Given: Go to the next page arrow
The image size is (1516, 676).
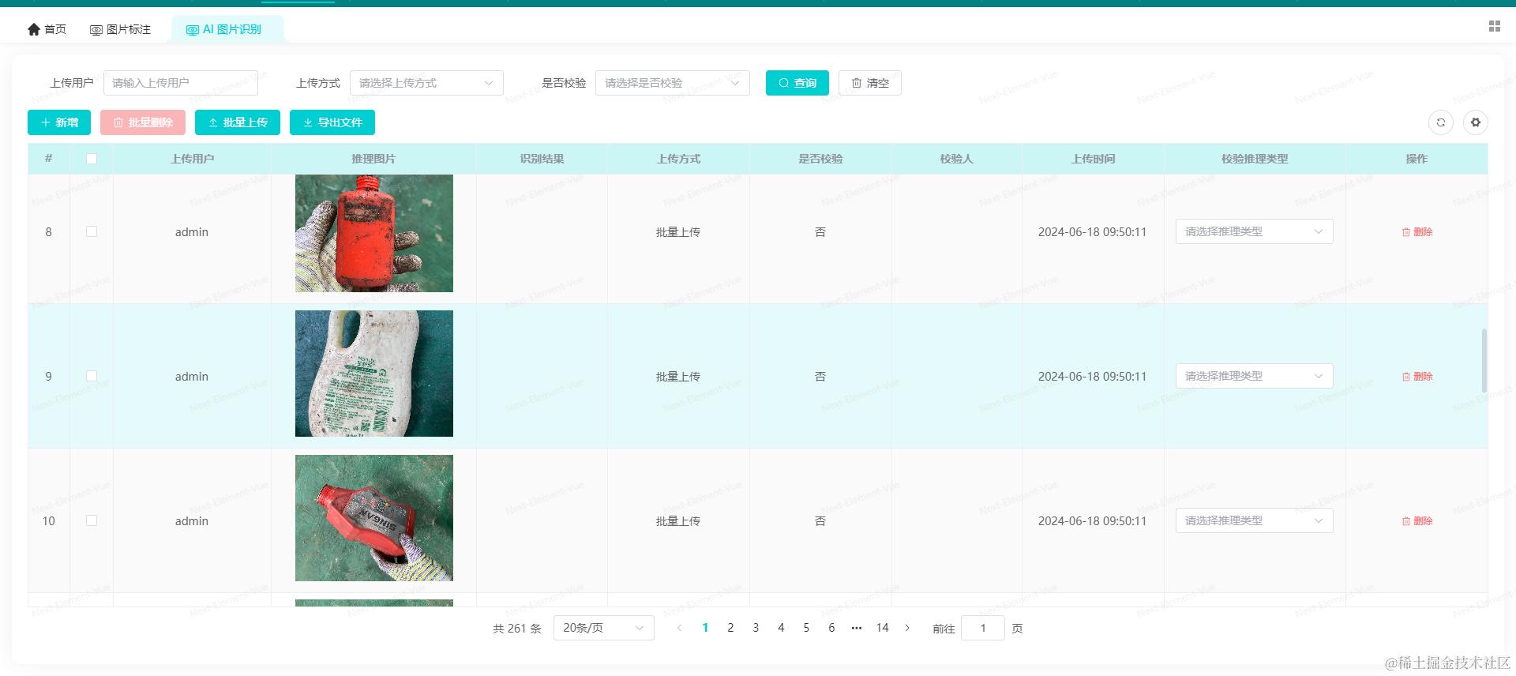Looking at the screenshot, I should tap(907, 628).
